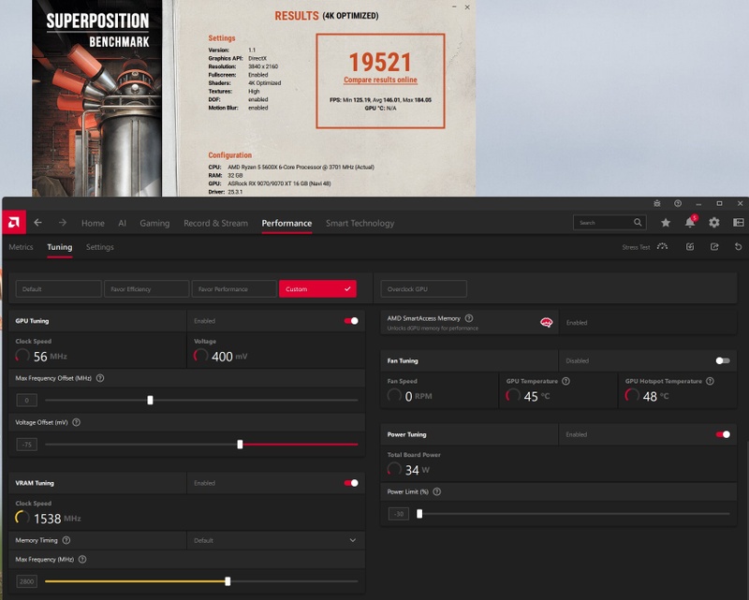
Task: Toggle the Power Tuning switch
Action: tap(722, 434)
